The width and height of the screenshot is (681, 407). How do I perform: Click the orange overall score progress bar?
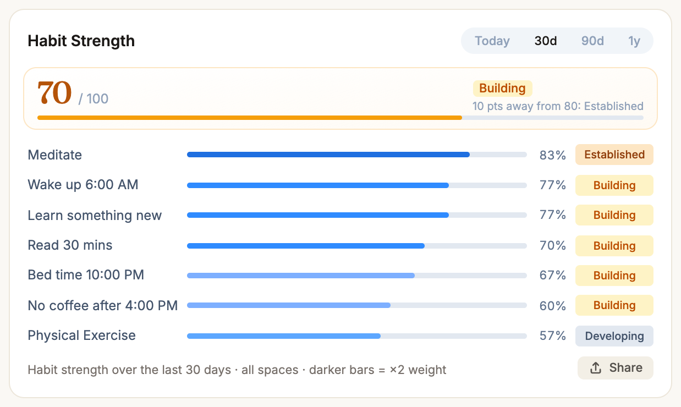[x=340, y=118]
